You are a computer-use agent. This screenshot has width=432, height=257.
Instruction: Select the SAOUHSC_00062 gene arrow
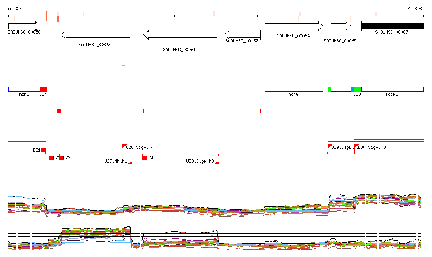pyautogui.click(x=243, y=35)
